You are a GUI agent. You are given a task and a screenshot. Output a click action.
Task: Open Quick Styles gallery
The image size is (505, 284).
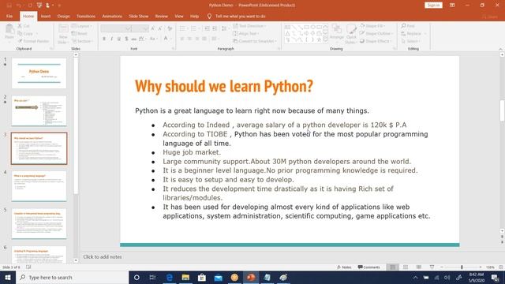(351, 33)
